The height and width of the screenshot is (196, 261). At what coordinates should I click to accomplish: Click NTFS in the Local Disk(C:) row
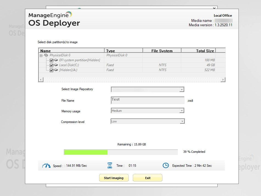[x=162, y=65]
